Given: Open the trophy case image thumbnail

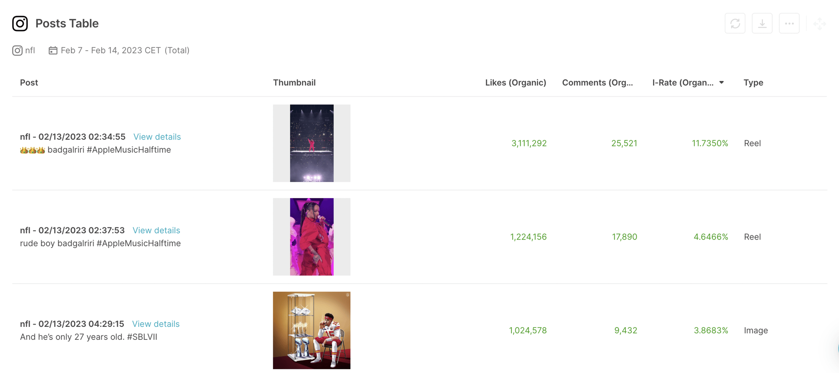Looking at the screenshot, I should point(312,330).
